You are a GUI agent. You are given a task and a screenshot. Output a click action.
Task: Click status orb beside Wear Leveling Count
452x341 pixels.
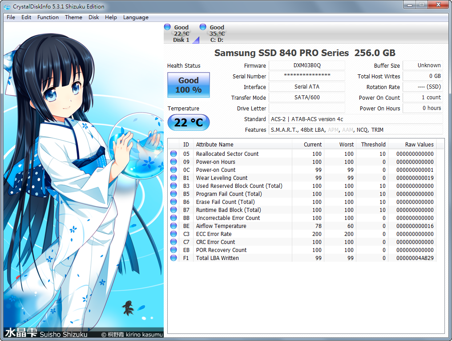click(174, 178)
